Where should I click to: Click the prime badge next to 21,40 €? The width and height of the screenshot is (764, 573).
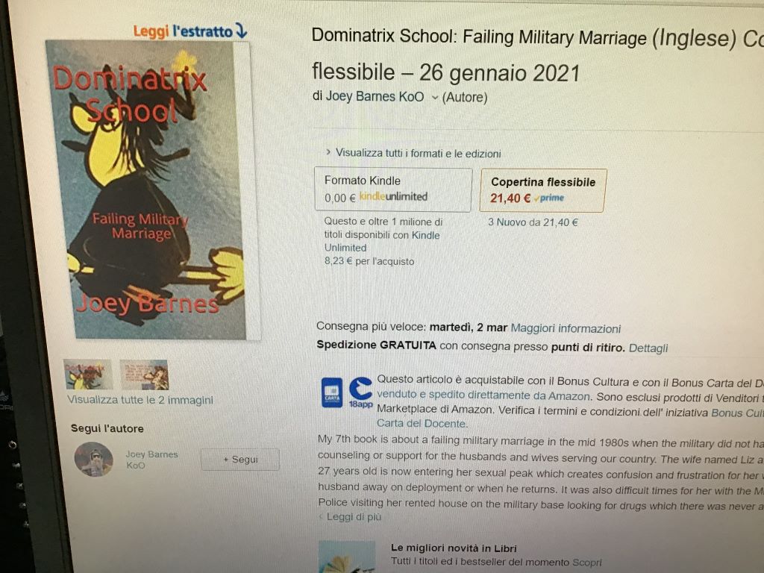pyautogui.click(x=549, y=198)
